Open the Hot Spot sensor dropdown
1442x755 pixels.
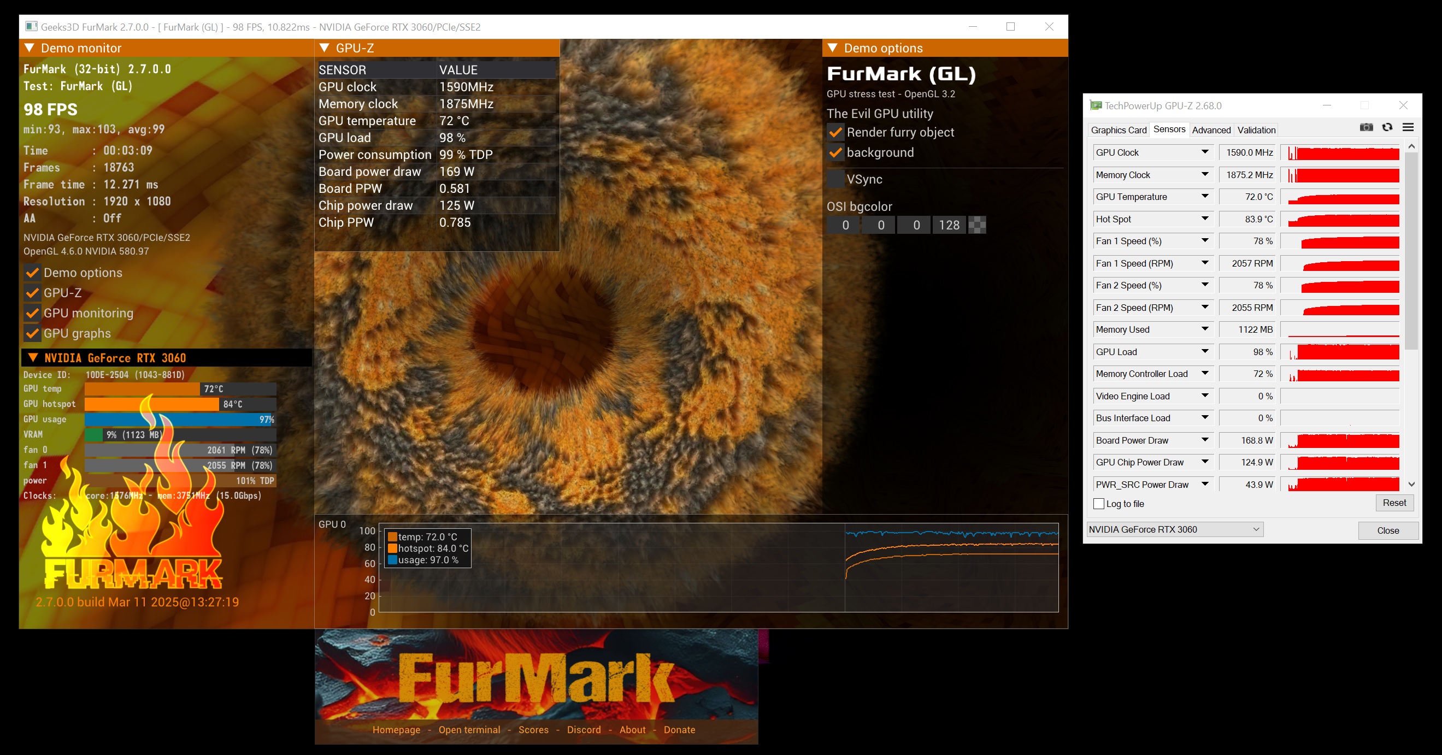1205,219
